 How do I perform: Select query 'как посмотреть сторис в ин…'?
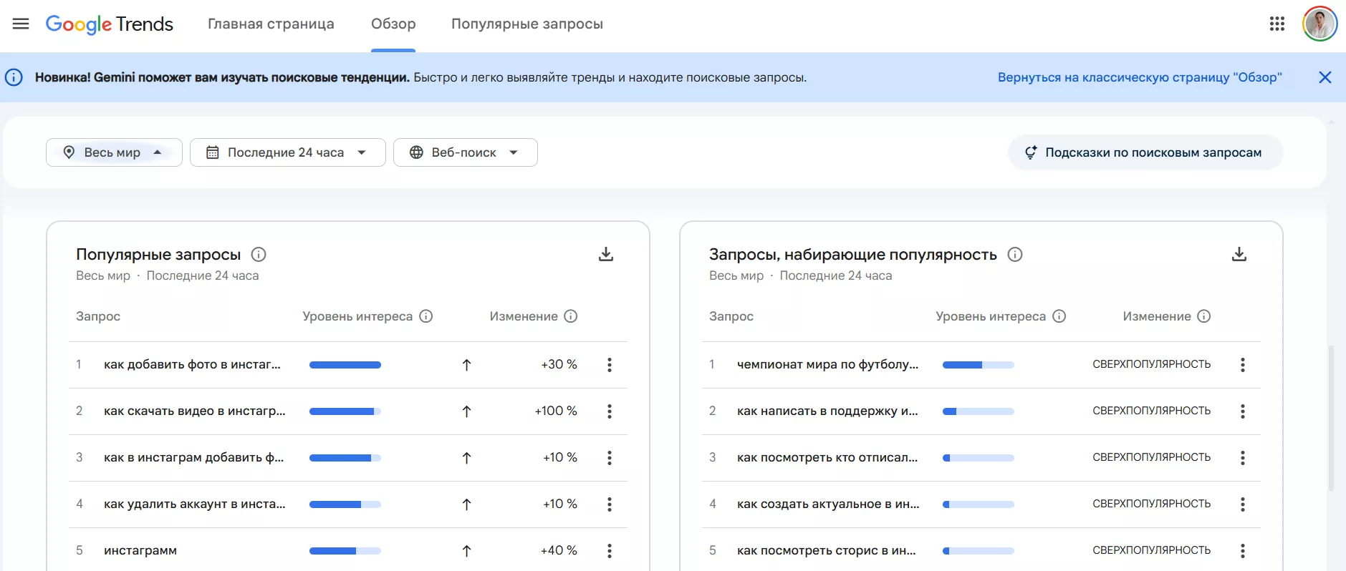click(x=827, y=550)
